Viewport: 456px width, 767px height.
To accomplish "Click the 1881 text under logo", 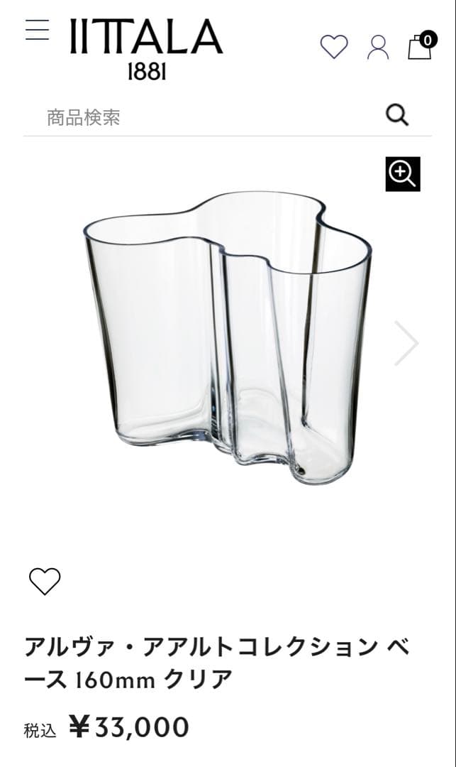I will 147,72.
